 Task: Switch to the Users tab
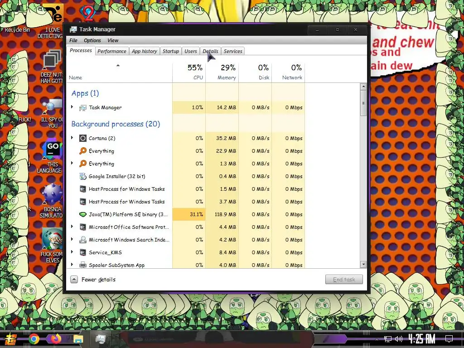click(x=191, y=51)
